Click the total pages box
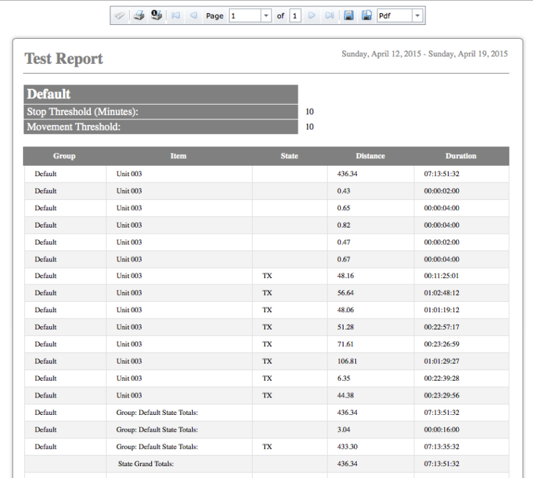Image resolution: width=533 pixels, height=478 pixels. click(x=295, y=16)
